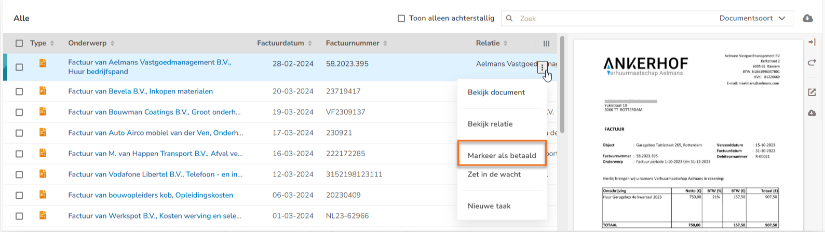Click invoice number 58.2023.395 in the table
The height and width of the screenshot is (232, 825).
click(347, 64)
